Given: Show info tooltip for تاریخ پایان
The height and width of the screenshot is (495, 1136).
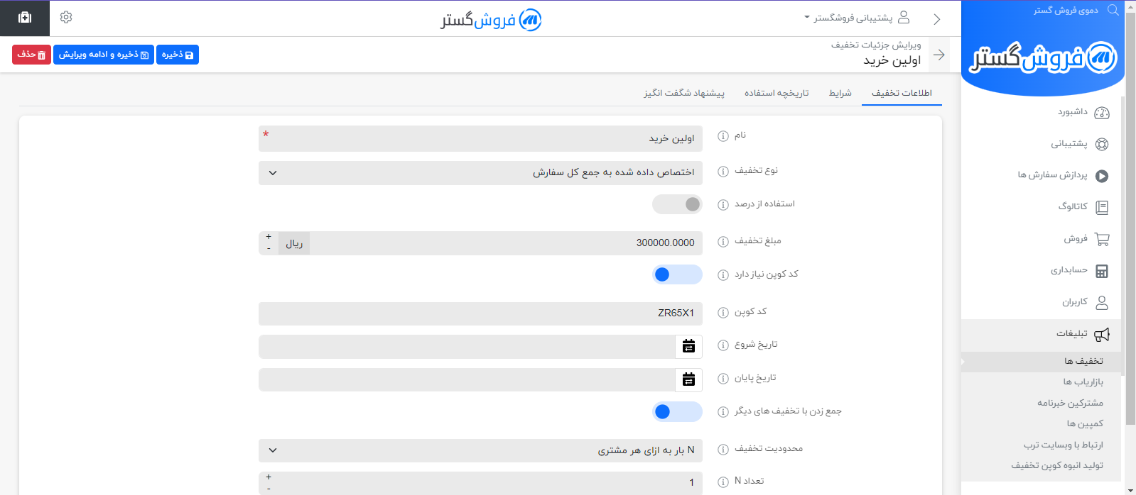Looking at the screenshot, I should coord(723,379).
